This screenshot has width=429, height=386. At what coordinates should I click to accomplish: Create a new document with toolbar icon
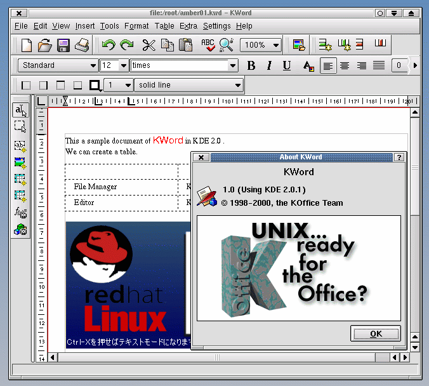tap(27, 45)
